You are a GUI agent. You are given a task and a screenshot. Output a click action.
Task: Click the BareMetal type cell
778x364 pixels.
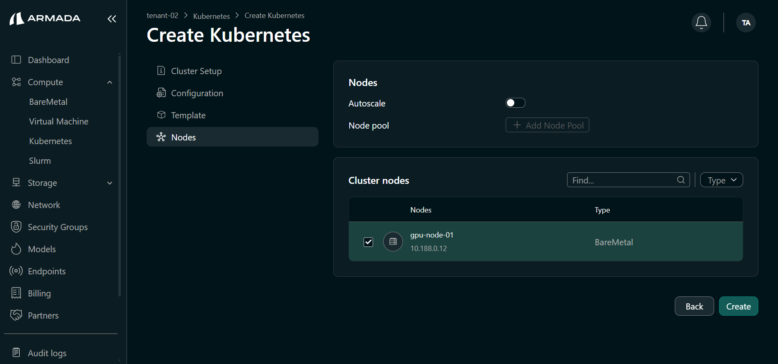point(614,242)
